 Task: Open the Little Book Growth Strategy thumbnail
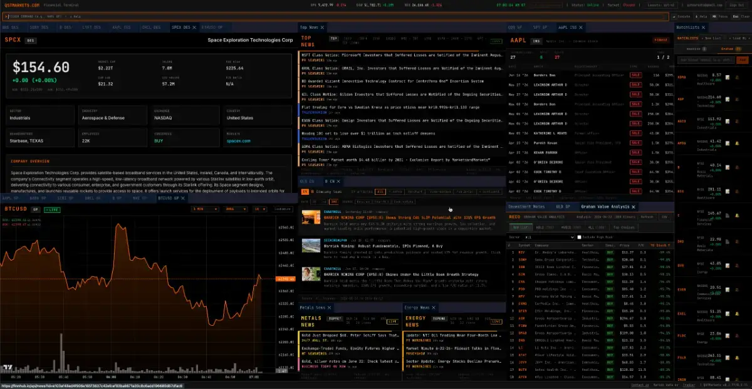tap(311, 275)
